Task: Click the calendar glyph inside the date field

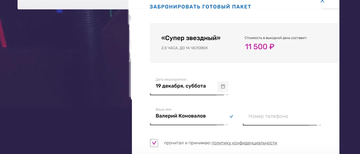Action: point(223,86)
